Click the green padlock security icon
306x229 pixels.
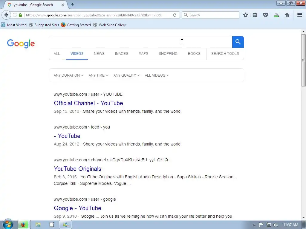20,15
